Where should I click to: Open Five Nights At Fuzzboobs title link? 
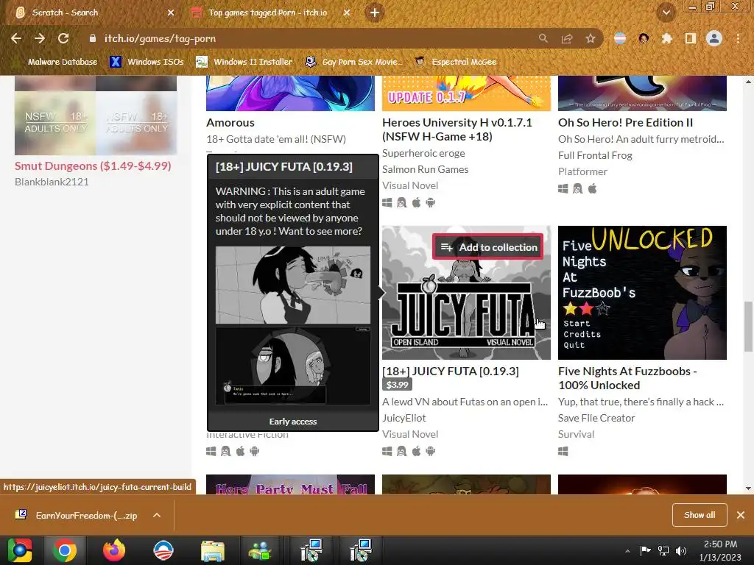click(x=627, y=378)
